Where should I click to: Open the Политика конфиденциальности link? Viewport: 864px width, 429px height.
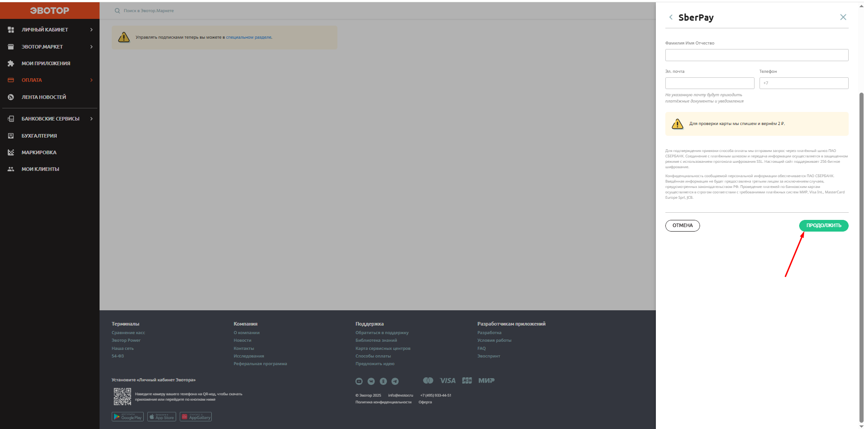point(383,402)
